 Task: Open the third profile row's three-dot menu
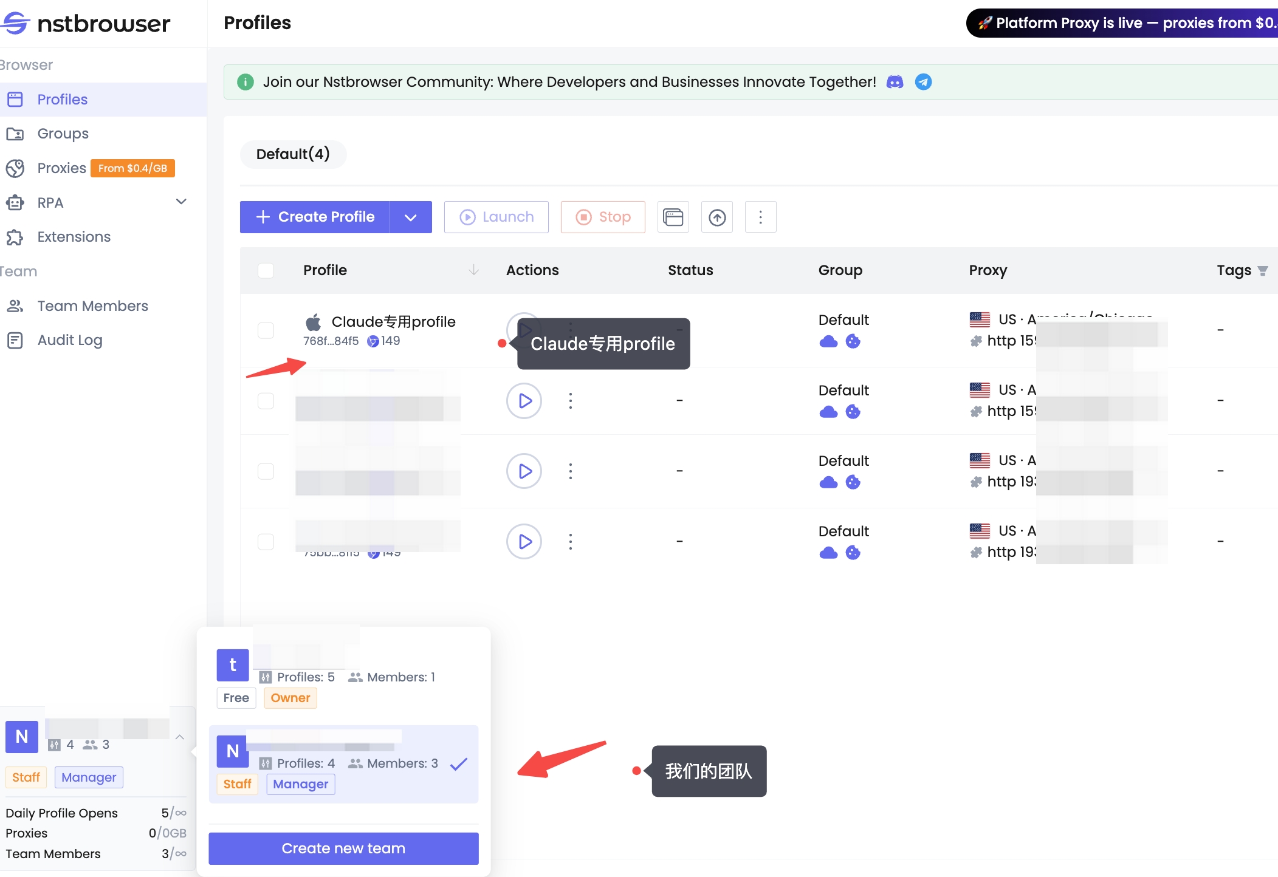pos(570,471)
